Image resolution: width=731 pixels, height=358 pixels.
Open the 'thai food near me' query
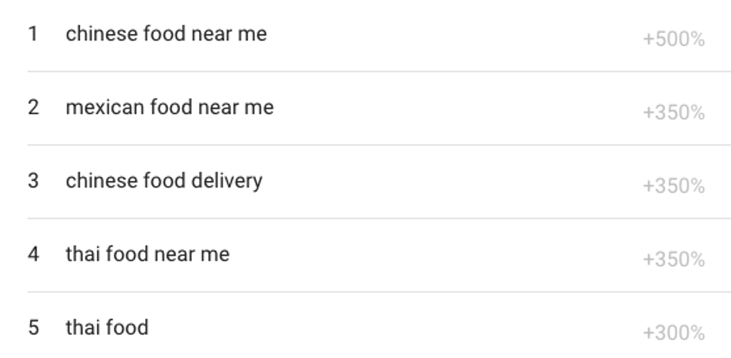147,254
